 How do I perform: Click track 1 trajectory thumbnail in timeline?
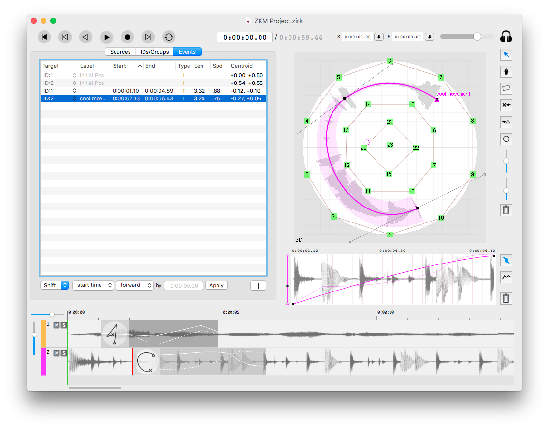pos(115,334)
